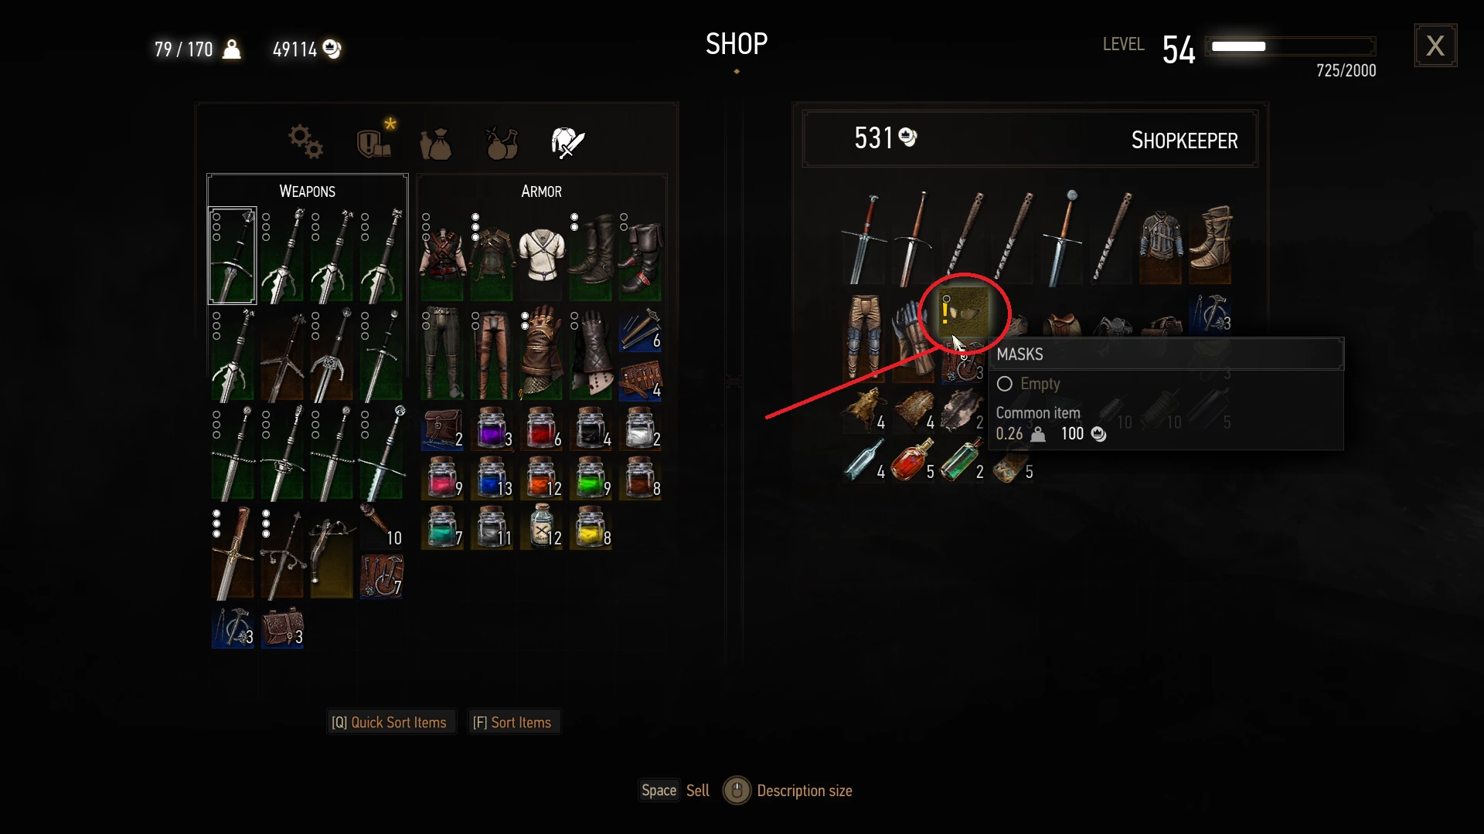Close the shop with X button
Image resolution: width=1484 pixels, height=834 pixels.
(x=1435, y=46)
